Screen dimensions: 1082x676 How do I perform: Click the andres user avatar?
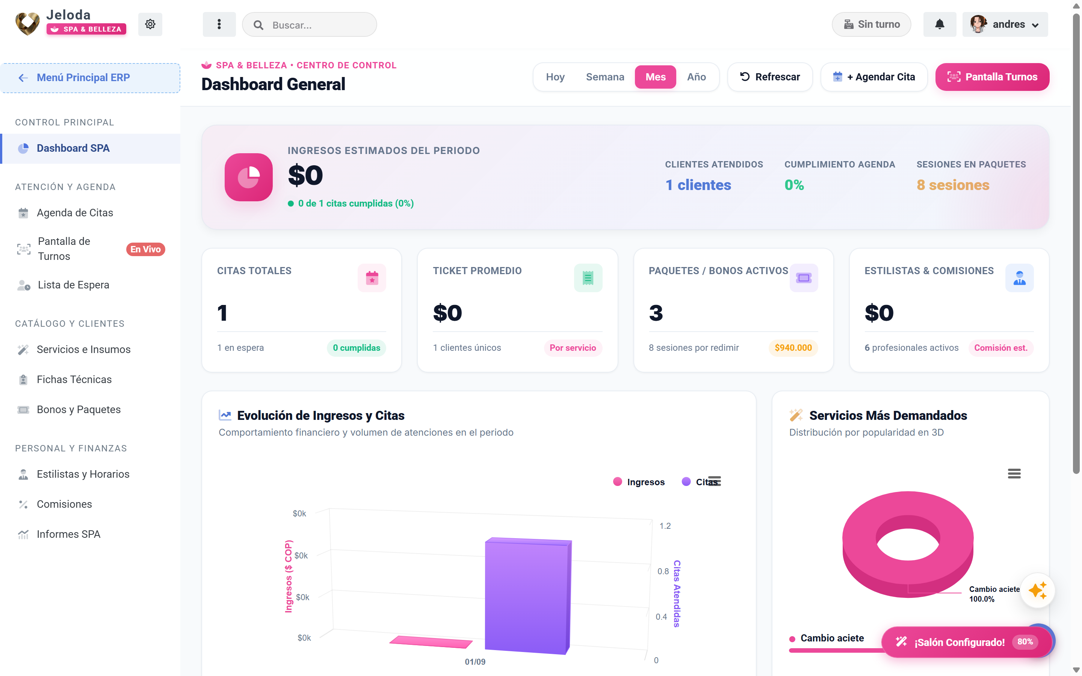pyautogui.click(x=978, y=24)
